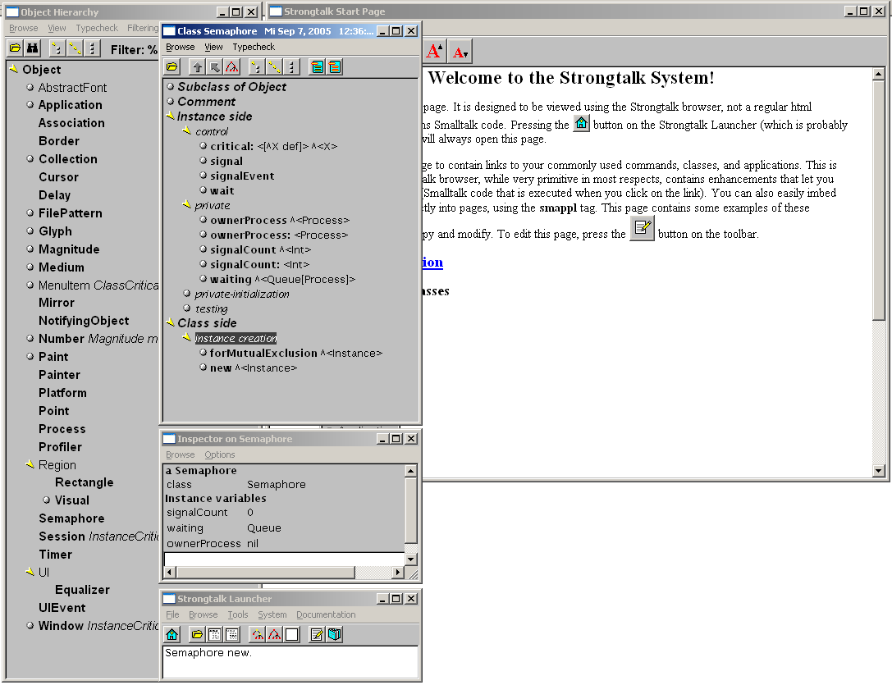Collapse the Class side section arrow
Screen dimensions: 892x685
click(170, 322)
